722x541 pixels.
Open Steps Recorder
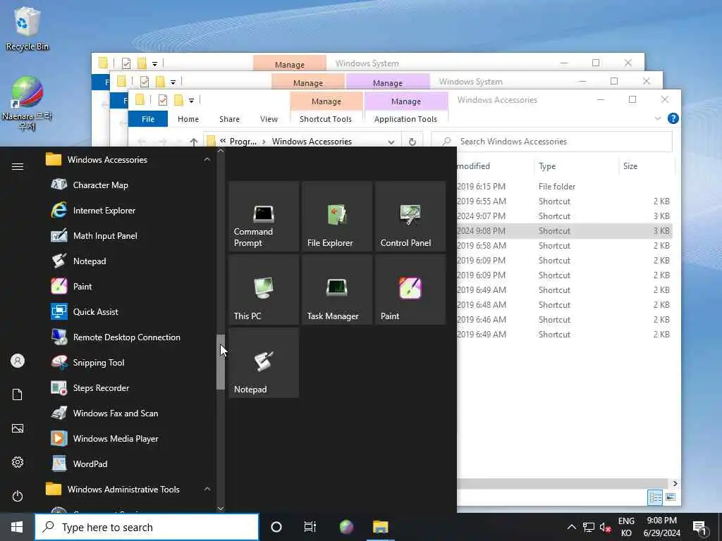101,388
